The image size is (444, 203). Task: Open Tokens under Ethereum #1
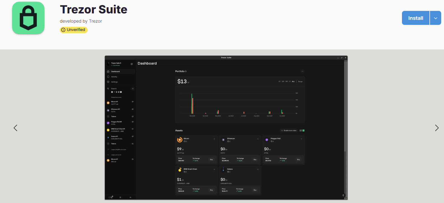click(x=120, y=116)
